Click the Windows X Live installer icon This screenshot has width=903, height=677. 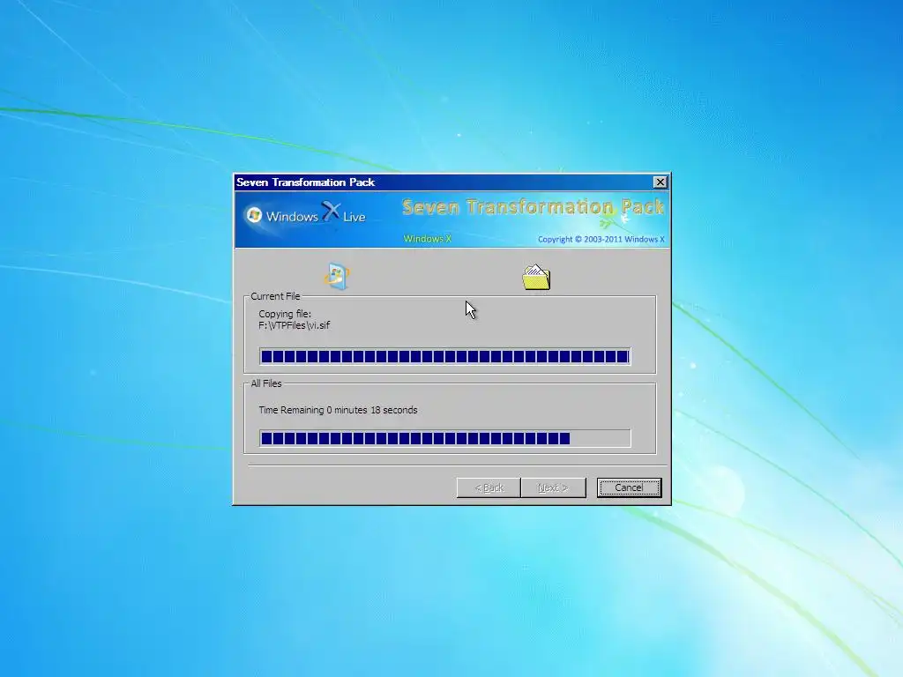click(336, 276)
